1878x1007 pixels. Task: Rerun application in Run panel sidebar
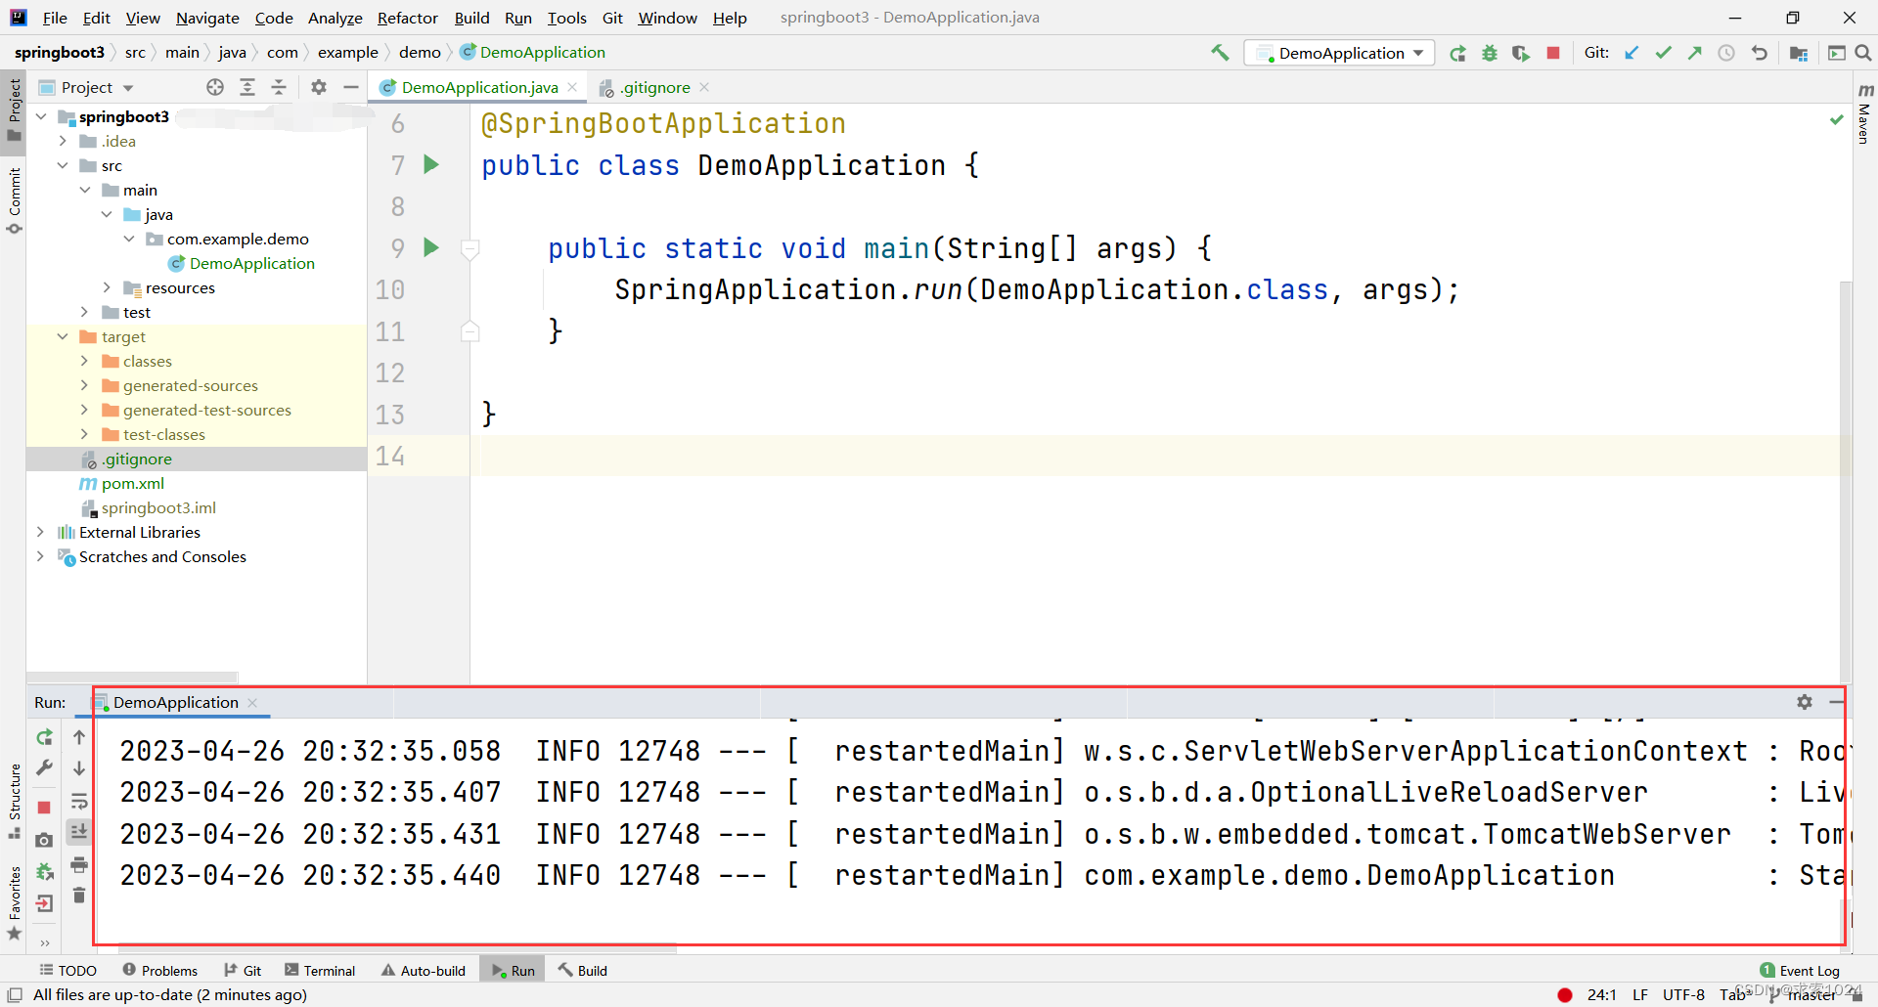[x=44, y=737]
